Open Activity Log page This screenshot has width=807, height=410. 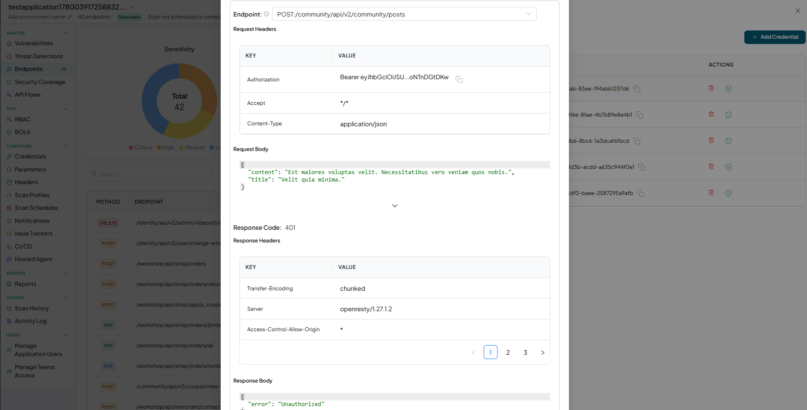30,321
